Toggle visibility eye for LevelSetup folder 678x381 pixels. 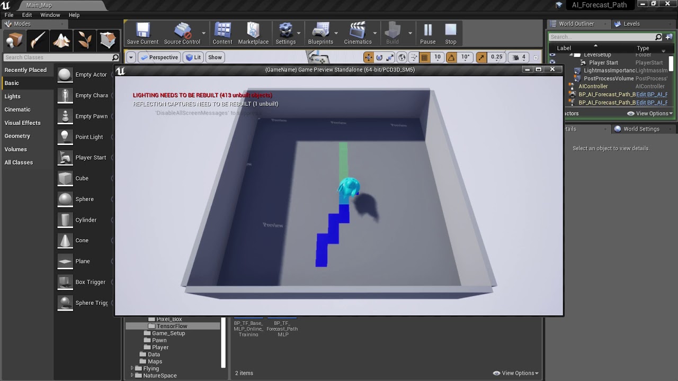[552, 55]
